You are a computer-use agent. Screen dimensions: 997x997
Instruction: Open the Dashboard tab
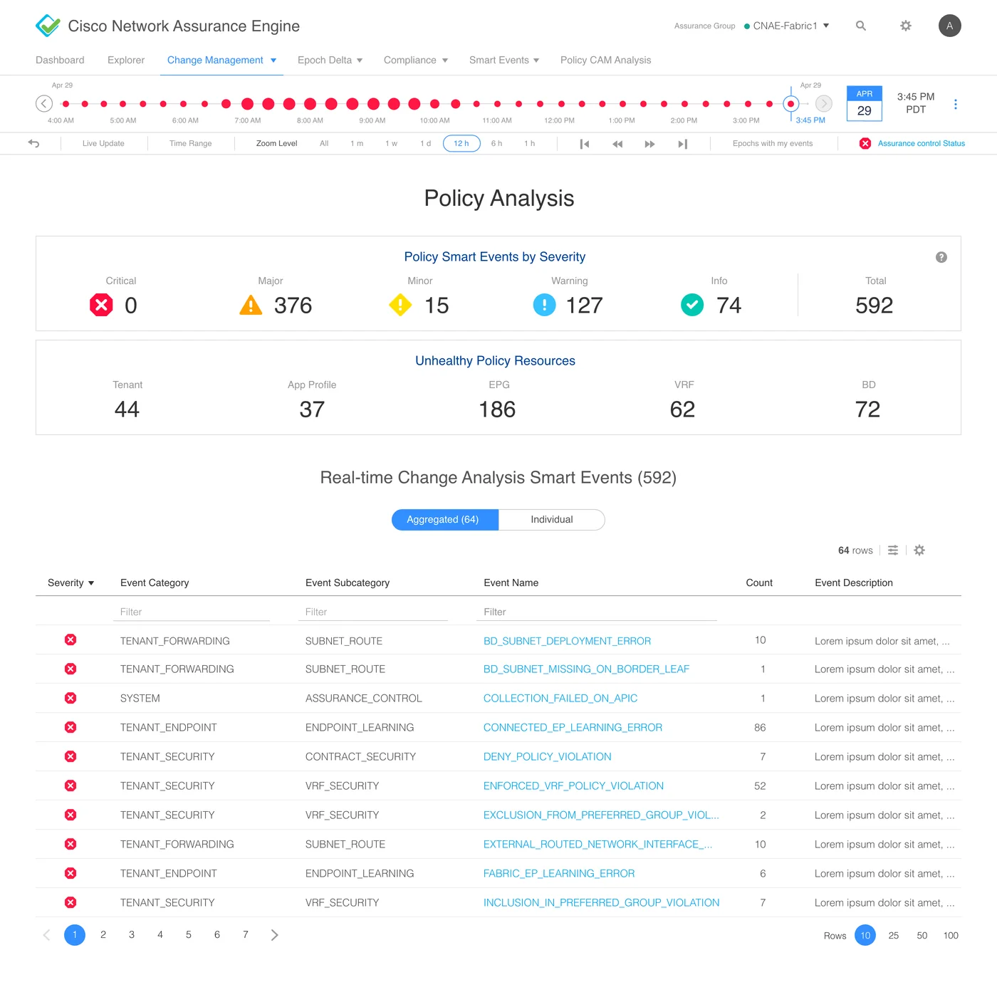click(x=60, y=60)
